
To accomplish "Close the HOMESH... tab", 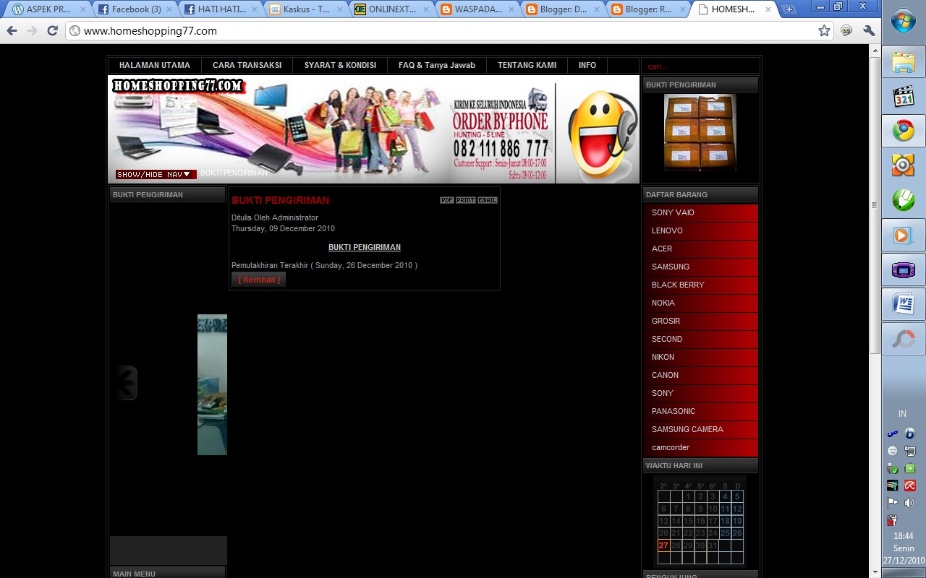I will tap(768, 9).
